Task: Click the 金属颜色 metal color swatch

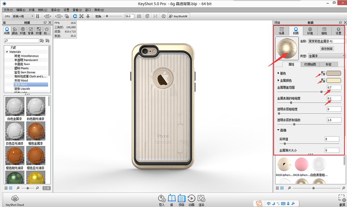Action: point(334,80)
